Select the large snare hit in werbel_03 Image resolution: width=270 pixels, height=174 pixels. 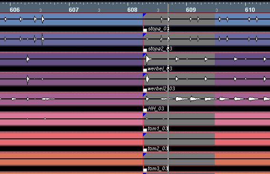(x=148, y=59)
